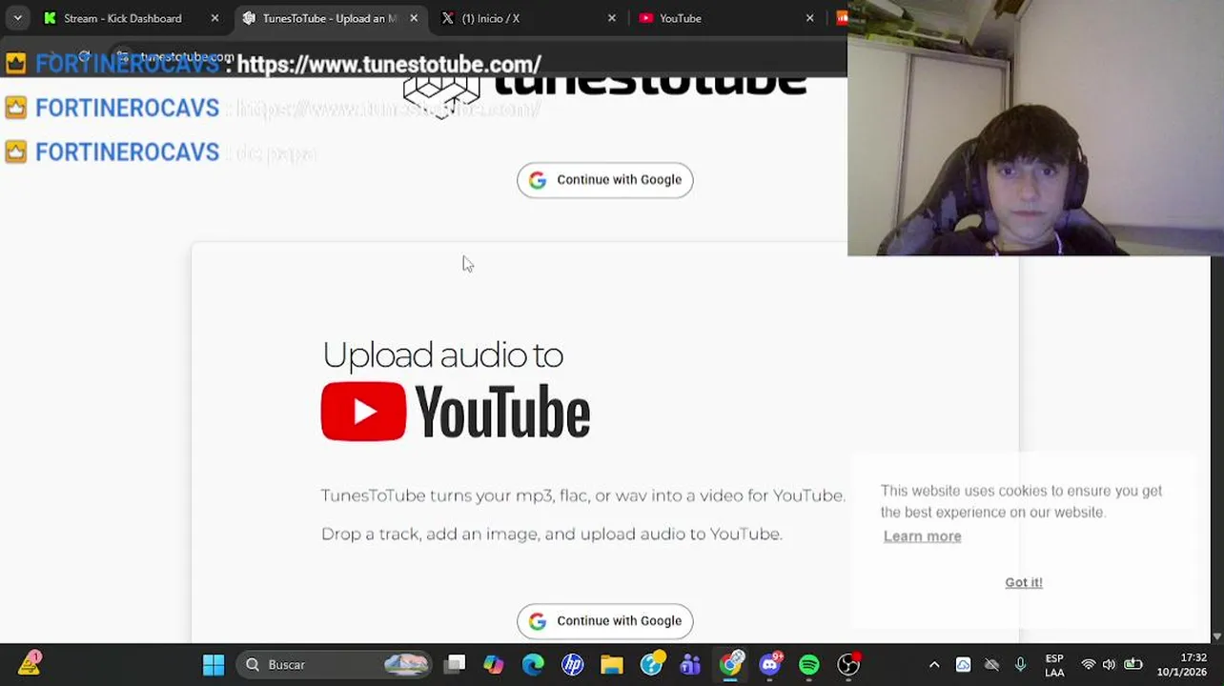This screenshot has width=1224, height=686.
Task: Open OBS Studio from the taskbar
Action: click(x=848, y=664)
